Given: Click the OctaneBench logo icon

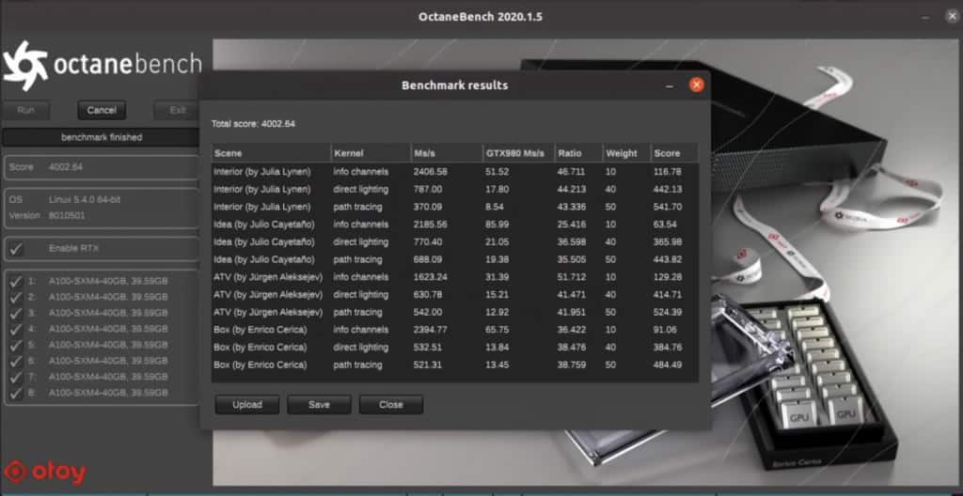Looking at the screenshot, I should [25, 66].
